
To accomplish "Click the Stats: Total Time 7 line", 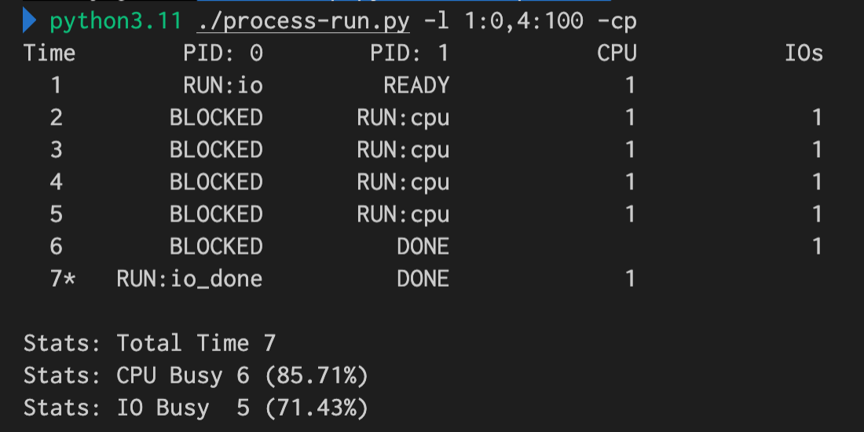I will pos(149,343).
